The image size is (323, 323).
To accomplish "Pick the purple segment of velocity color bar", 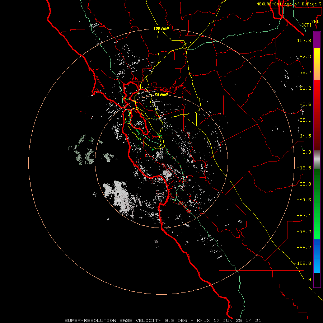I will tap(317, 40).
